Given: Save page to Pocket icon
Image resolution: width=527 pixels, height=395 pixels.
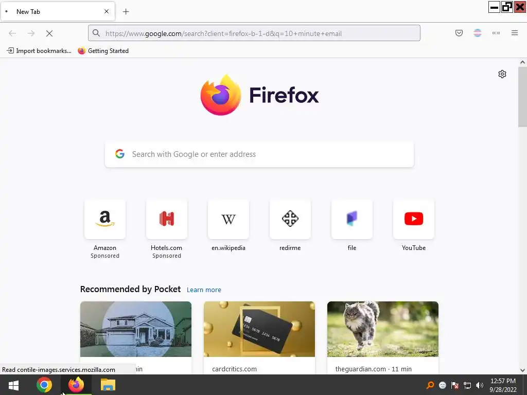Looking at the screenshot, I should (x=459, y=33).
